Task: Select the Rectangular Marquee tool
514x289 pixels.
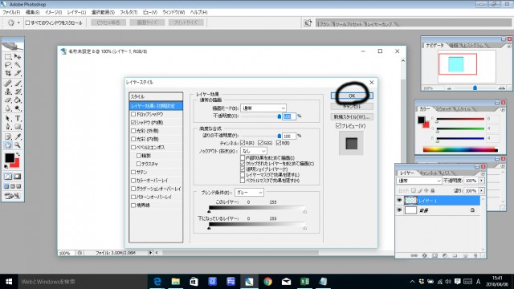Action: point(8,57)
